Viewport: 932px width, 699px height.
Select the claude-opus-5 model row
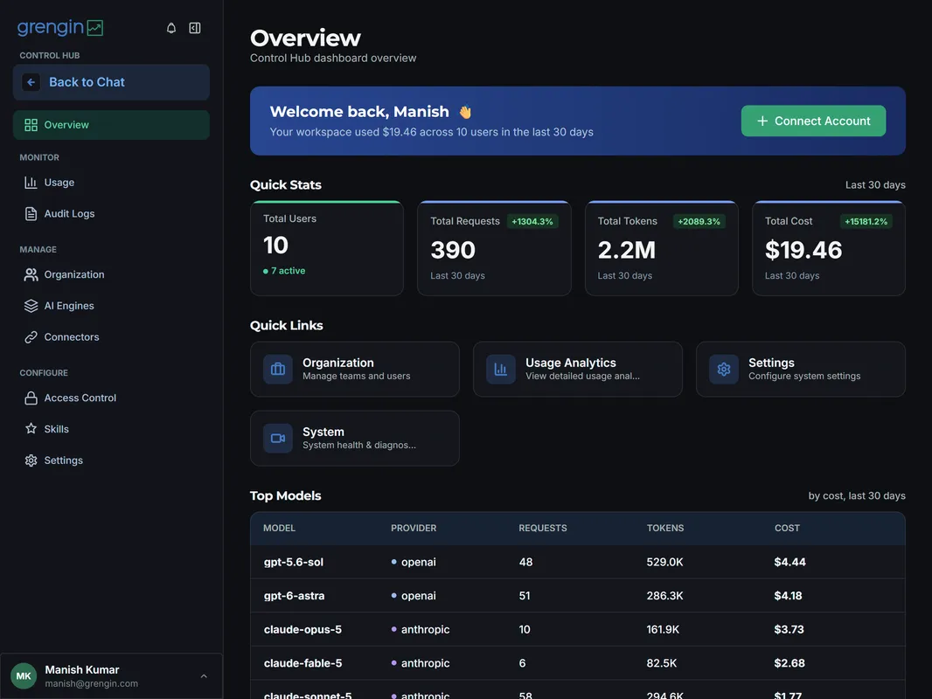578,629
